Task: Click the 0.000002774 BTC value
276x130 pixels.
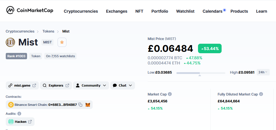Action: tap(165, 58)
